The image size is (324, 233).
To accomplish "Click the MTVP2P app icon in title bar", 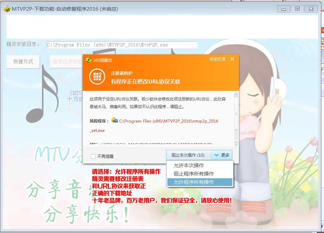I will (x=7, y=9).
